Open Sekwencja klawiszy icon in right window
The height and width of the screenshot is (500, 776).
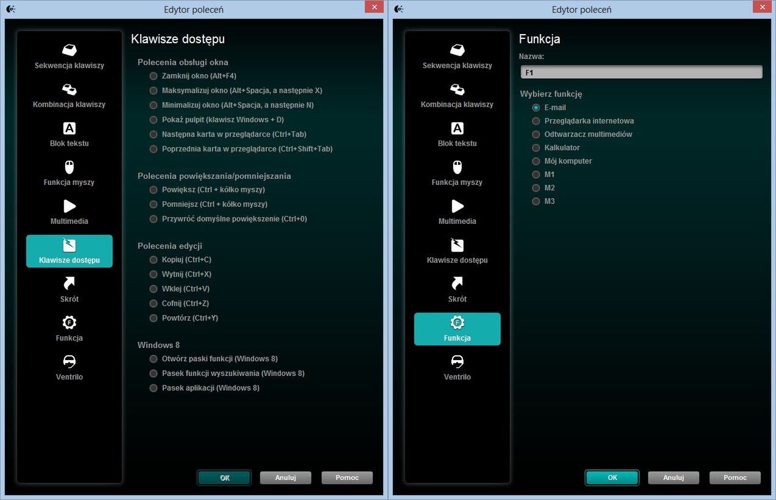point(457,50)
